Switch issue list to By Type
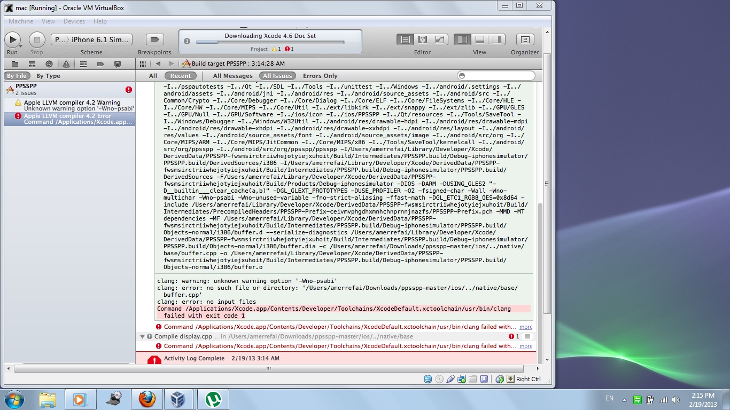Viewport: 730px width, 410px height. coord(48,76)
